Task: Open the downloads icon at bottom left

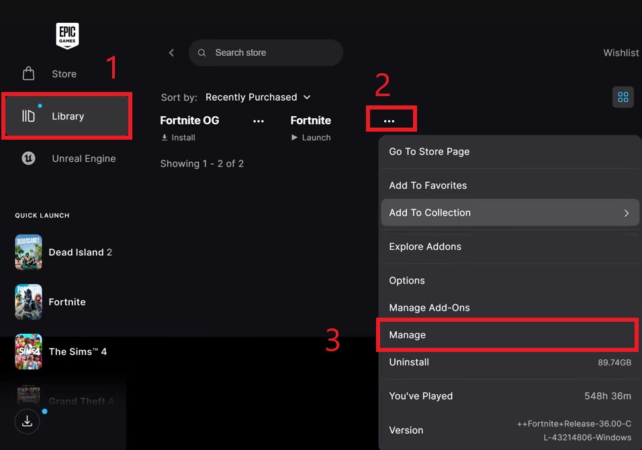Action: [x=27, y=421]
